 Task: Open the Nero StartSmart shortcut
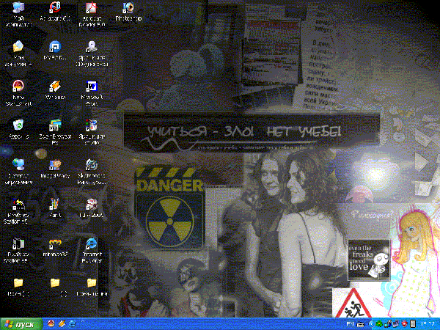coord(18,93)
